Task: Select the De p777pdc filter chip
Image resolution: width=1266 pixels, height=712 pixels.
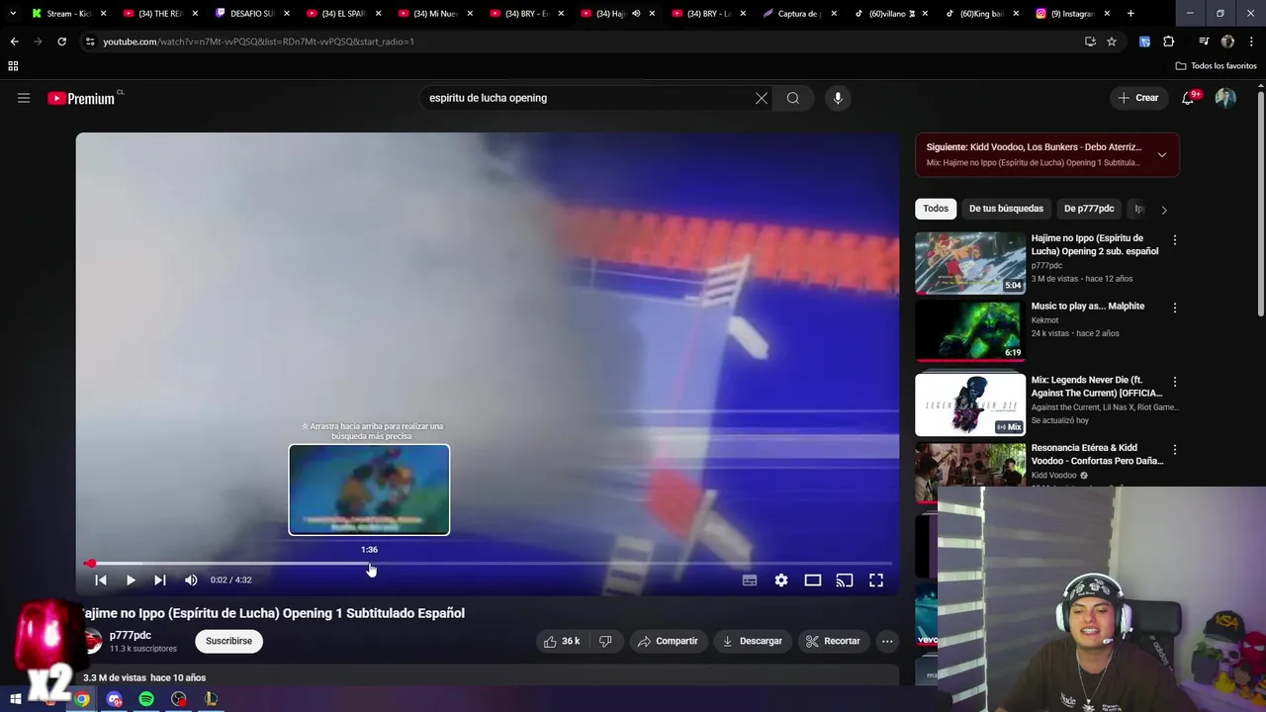Action: (x=1089, y=209)
